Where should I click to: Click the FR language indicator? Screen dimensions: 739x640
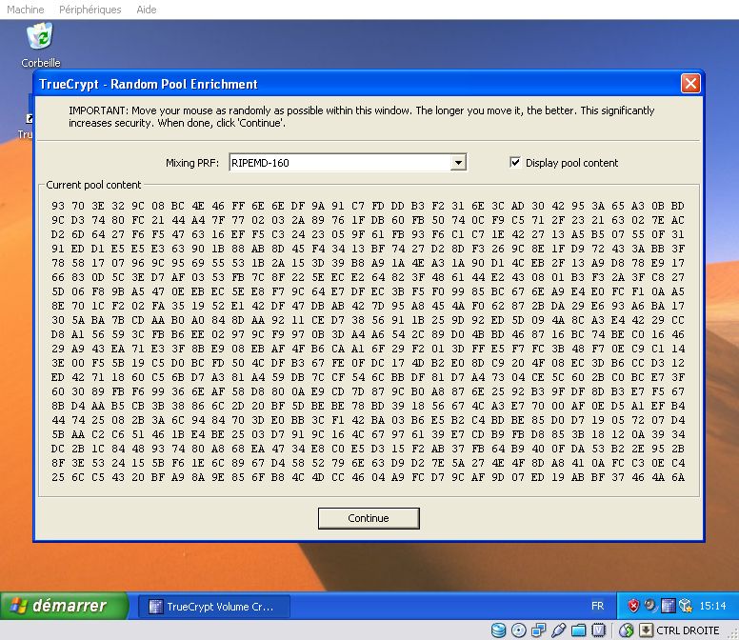(597, 606)
